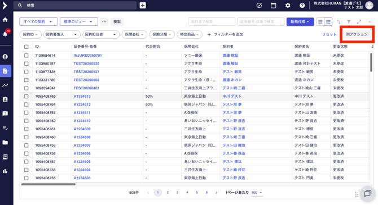
Task: Open the task checklist icon in sidebar
Action: (x=5, y=128)
